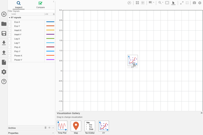The width and height of the screenshot is (203, 135).
Task: Open column settings gear beside LINE header
Action: (x=54, y=14)
